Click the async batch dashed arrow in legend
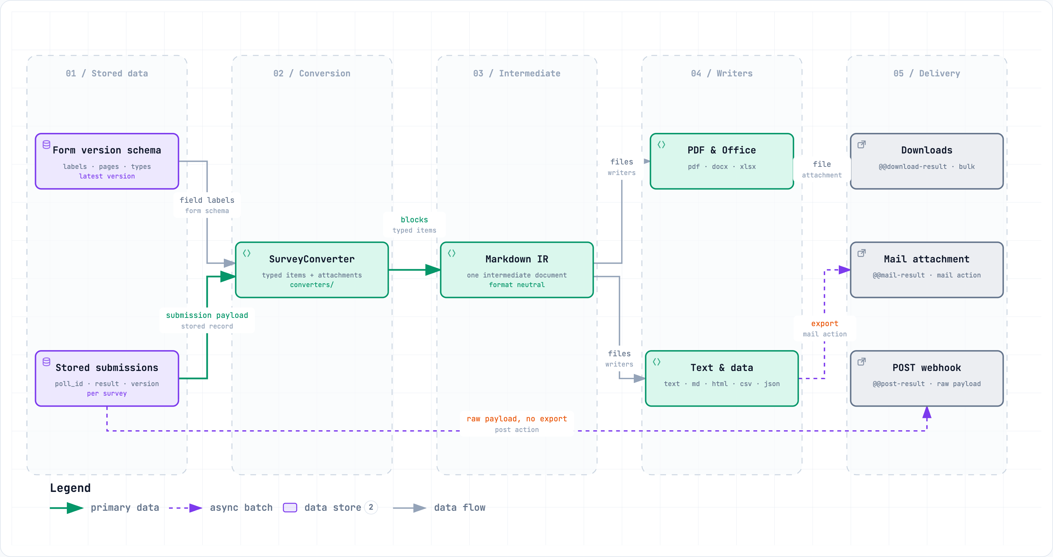Viewport: 1053px width, 557px height. pos(185,508)
